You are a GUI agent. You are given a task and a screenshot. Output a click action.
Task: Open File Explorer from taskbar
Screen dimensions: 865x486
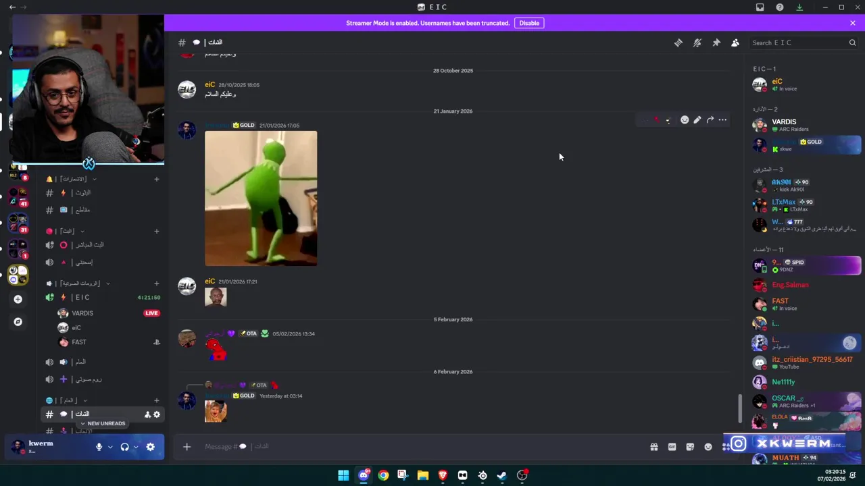tap(423, 475)
